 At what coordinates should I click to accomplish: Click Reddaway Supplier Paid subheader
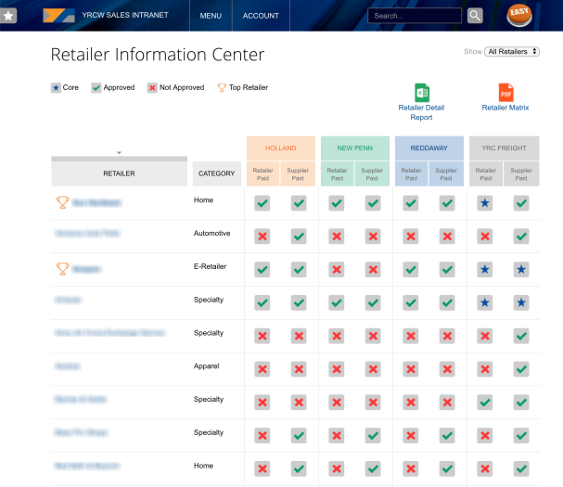(446, 174)
